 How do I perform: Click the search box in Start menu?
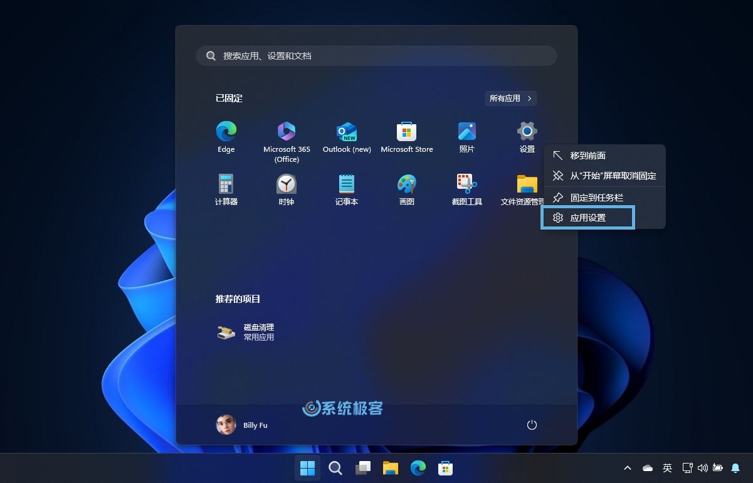point(376,56)
